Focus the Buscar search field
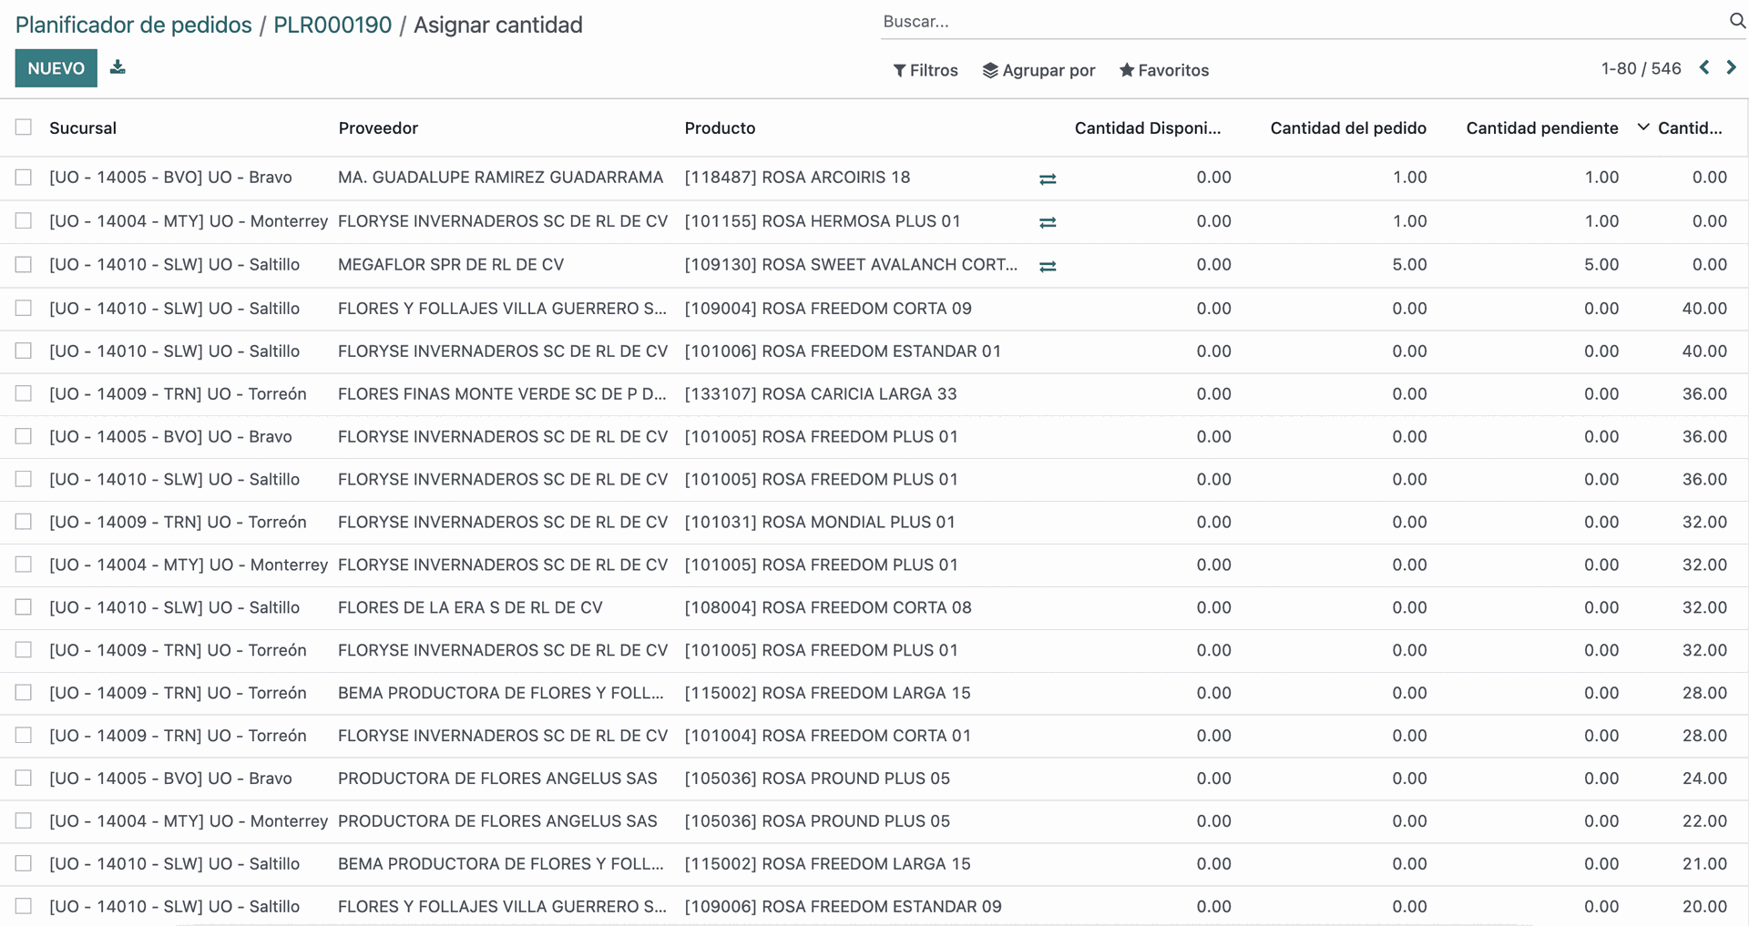 coord(1303,22)
